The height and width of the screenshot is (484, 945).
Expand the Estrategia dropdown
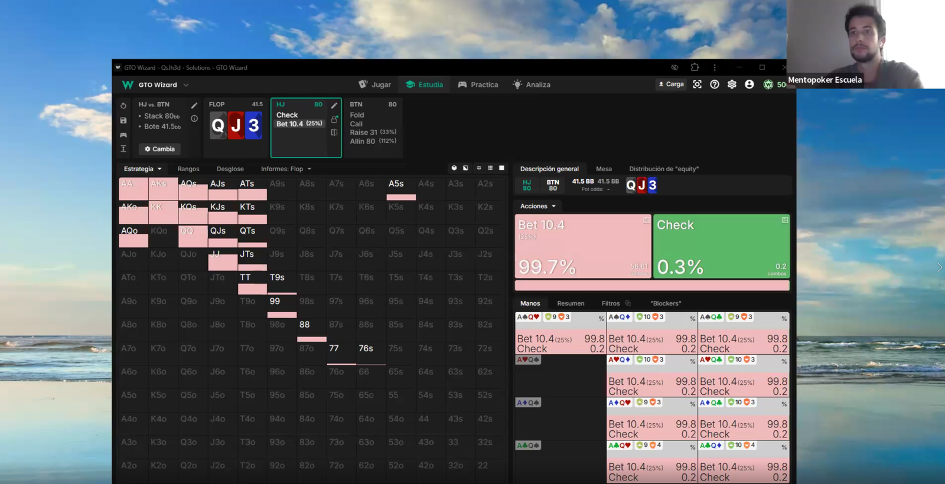[x=142, y=169]
